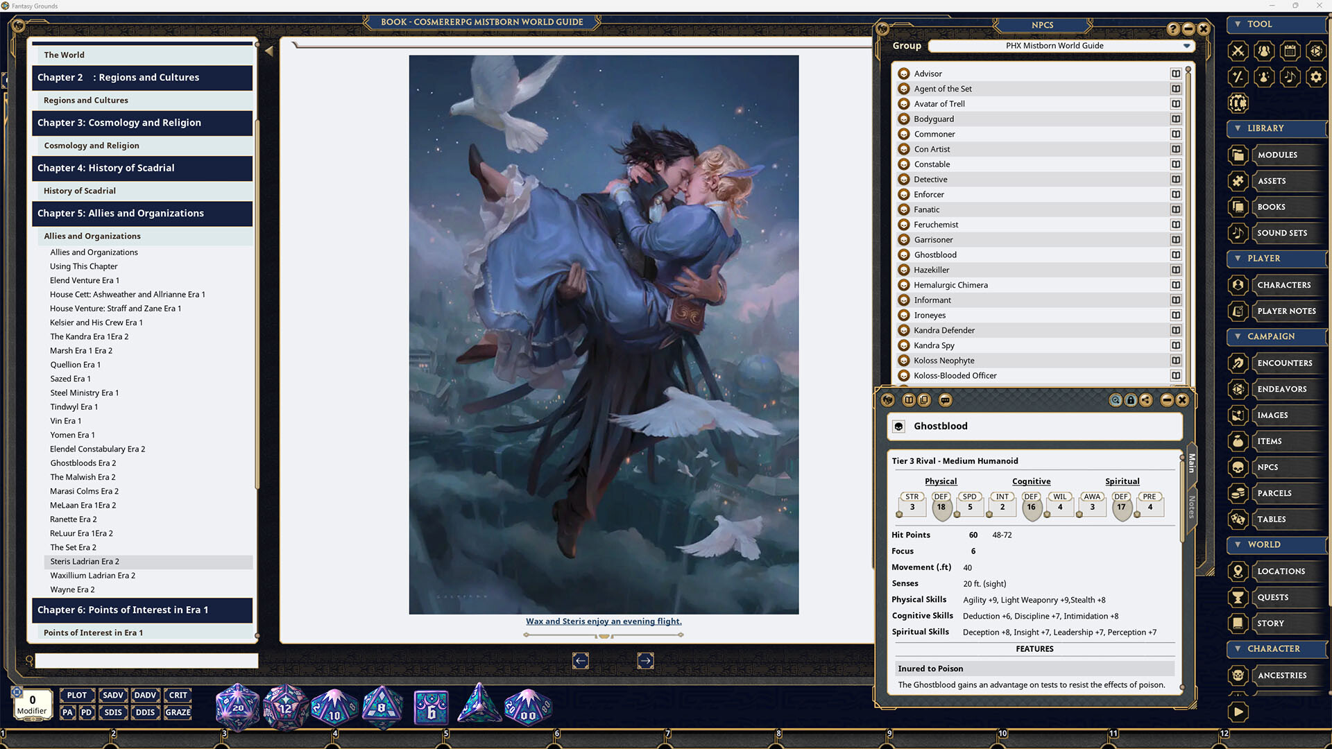
Task: Open the Modifiers plus/minus tool
Action: [1238, 77]
